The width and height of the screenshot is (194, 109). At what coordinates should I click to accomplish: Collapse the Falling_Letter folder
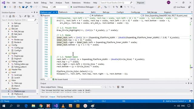point(6,61)
